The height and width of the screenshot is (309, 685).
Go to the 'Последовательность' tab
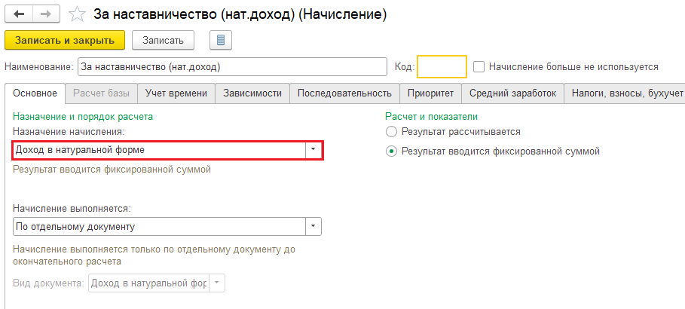[x=344, y=93]
